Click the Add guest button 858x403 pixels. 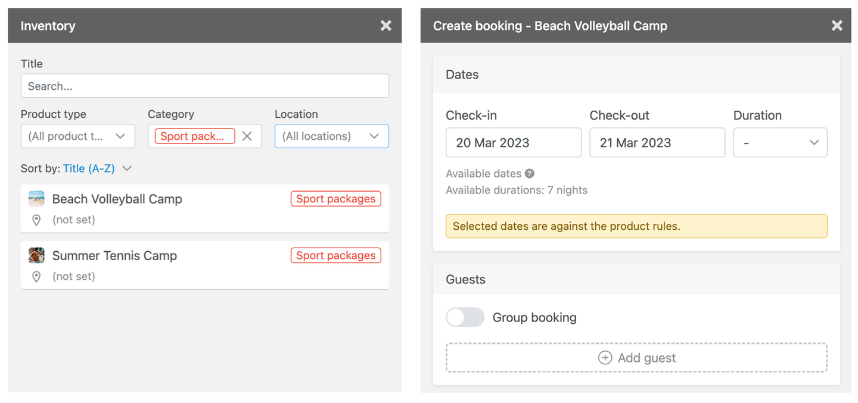coord(636,358)
